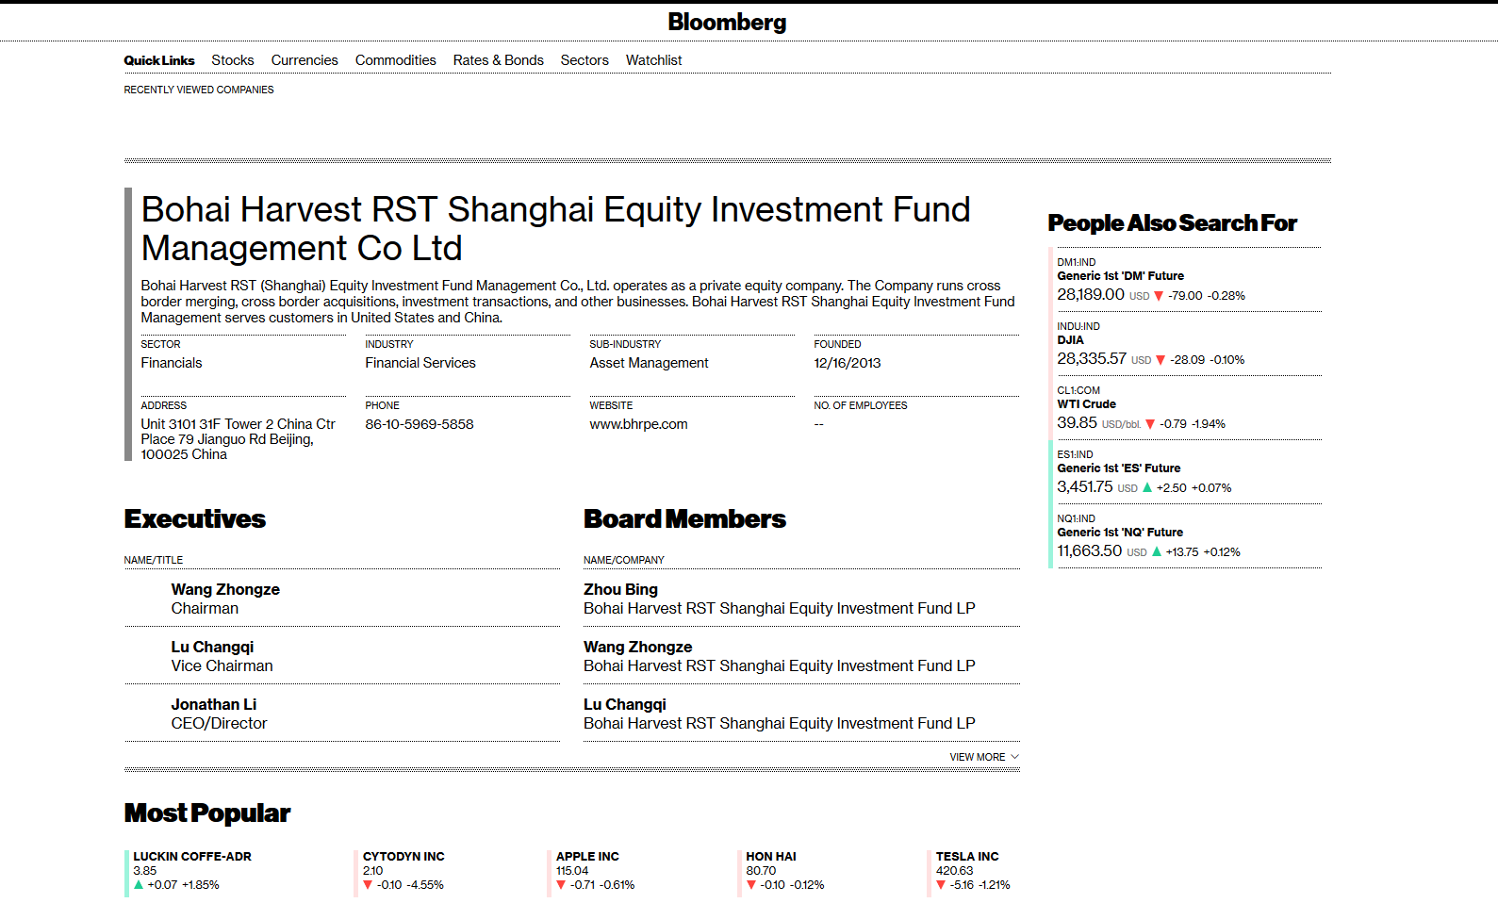
Task: Click the Recently Viewed Companies label
Action: point(199,90)
